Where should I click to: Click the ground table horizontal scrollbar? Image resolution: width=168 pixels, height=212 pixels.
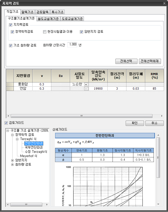(81, 116)
